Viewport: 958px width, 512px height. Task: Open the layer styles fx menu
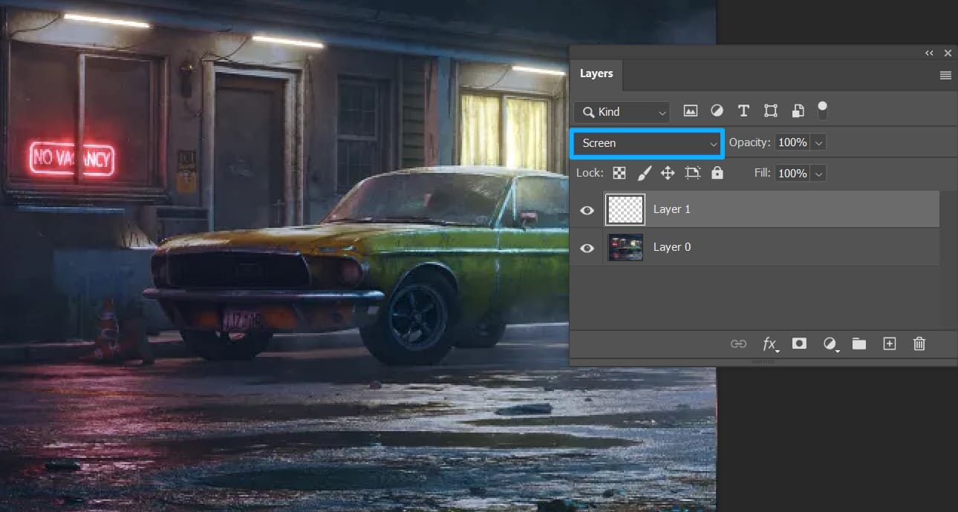click(x=769, y=344)
